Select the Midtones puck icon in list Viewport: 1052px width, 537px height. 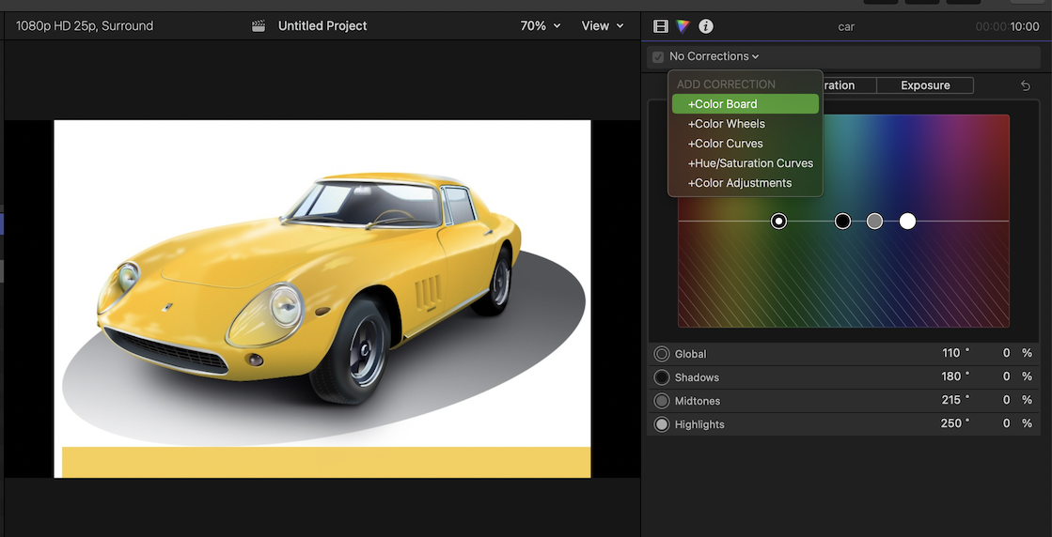662,401
